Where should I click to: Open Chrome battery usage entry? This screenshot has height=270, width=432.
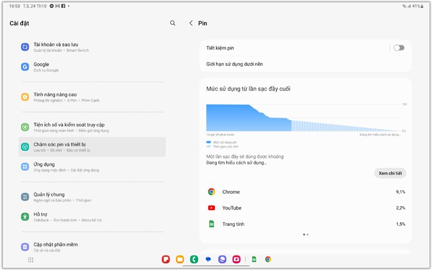(306, 192)
